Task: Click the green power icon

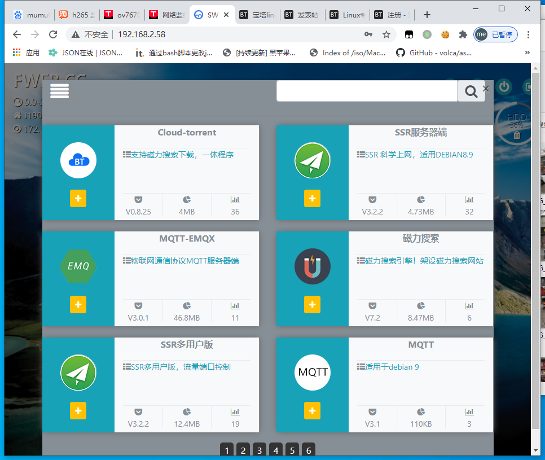Action: click(504, 87)
